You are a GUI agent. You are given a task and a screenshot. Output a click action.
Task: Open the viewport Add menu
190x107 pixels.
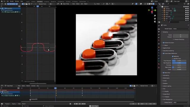(x=82, y=4)
